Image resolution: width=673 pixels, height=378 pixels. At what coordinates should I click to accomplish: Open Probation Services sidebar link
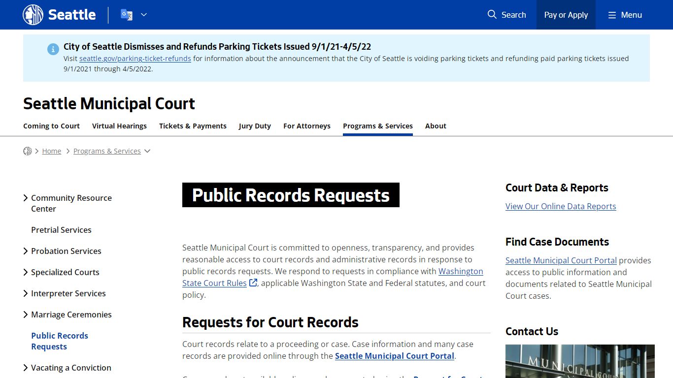[x=66, y=251]
